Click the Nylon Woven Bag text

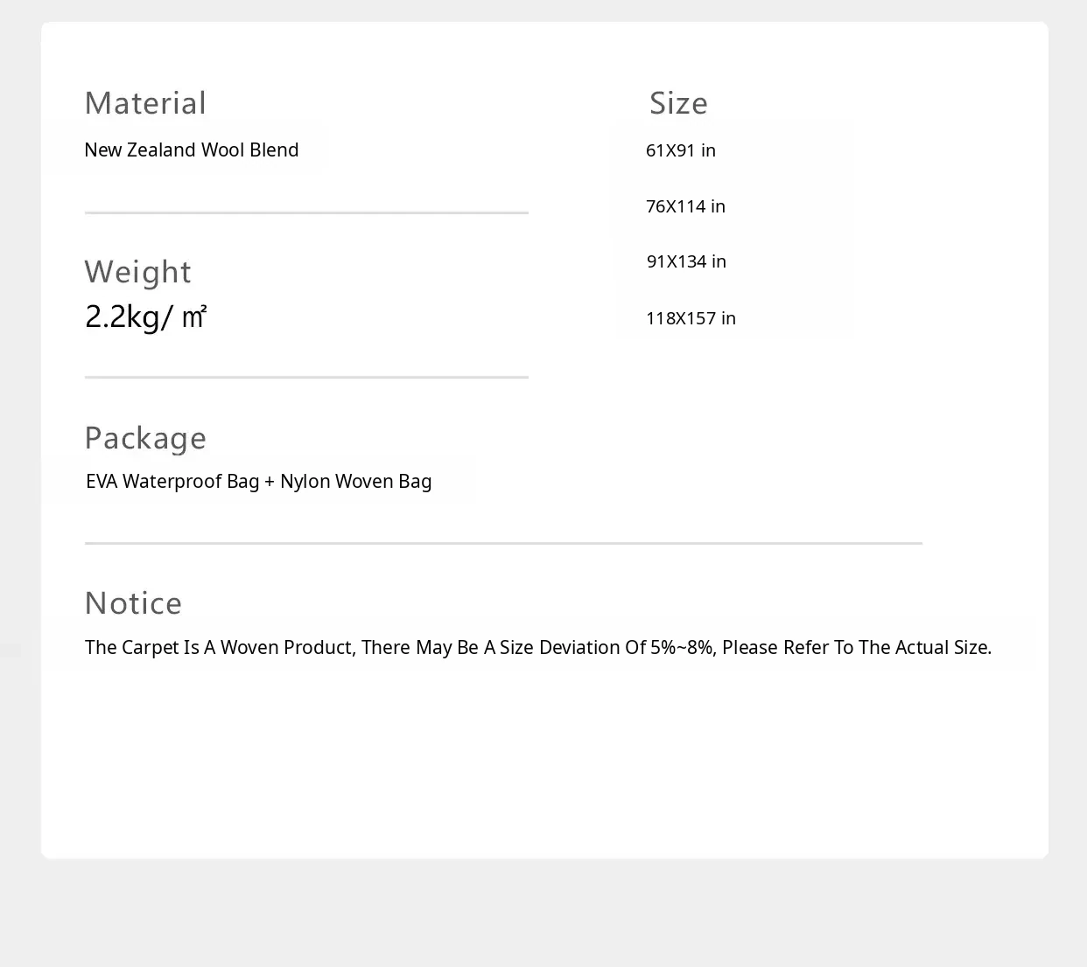tap(356, 482)
